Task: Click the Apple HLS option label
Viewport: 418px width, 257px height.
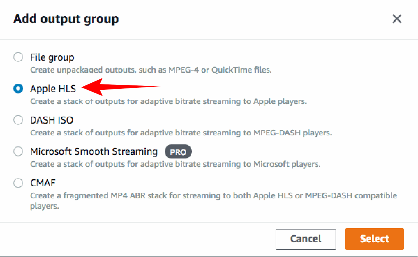Action: click(53, 89)
